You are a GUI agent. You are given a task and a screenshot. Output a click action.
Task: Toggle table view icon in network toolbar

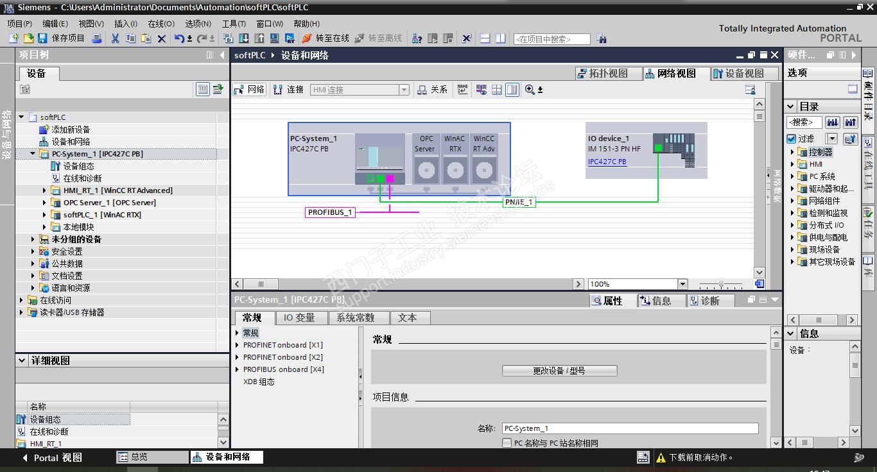click(x=512, y=90)
